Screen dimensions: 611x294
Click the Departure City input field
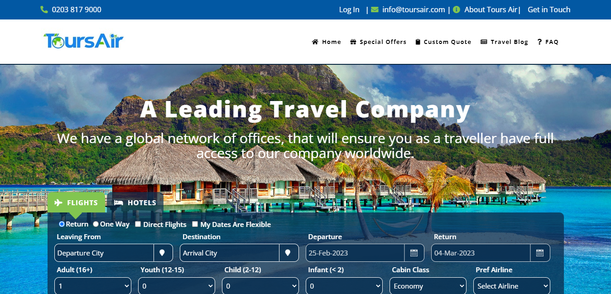click(104, 253)
